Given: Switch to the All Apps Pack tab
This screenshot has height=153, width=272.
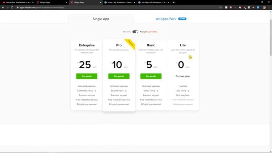Looking at the screenshot, I should [x=166, y=19].
